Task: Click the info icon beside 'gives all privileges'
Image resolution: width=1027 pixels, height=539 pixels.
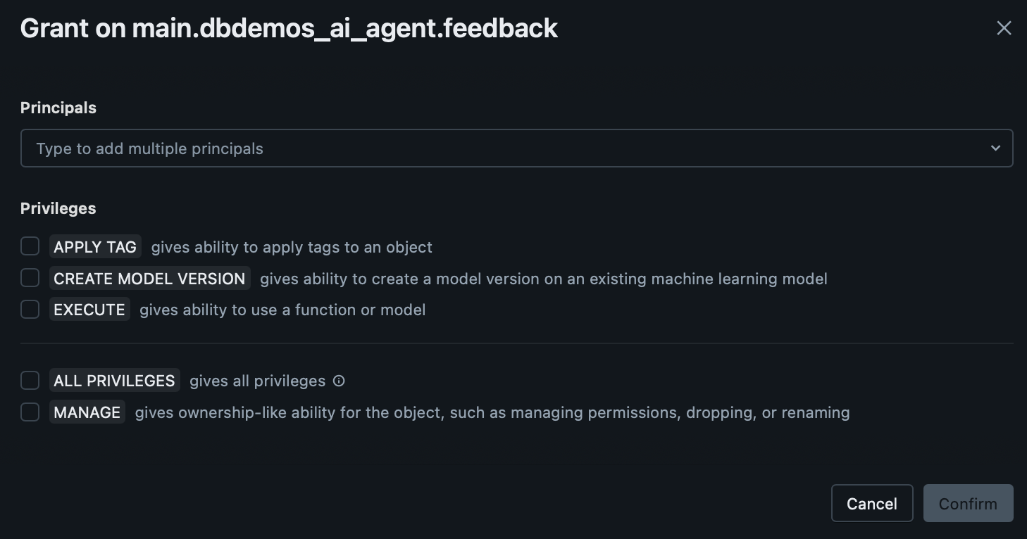Action: (339, 381)
